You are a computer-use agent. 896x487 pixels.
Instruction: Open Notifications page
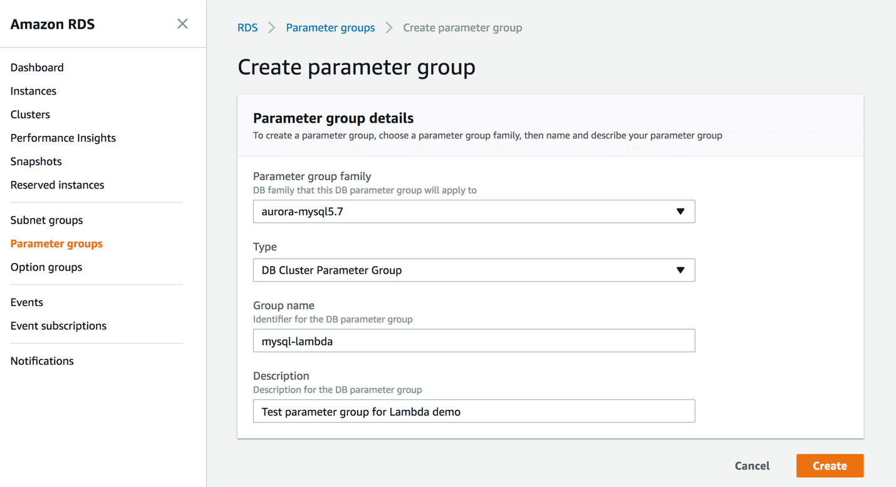pyautogui.click(x=42, y=361)
